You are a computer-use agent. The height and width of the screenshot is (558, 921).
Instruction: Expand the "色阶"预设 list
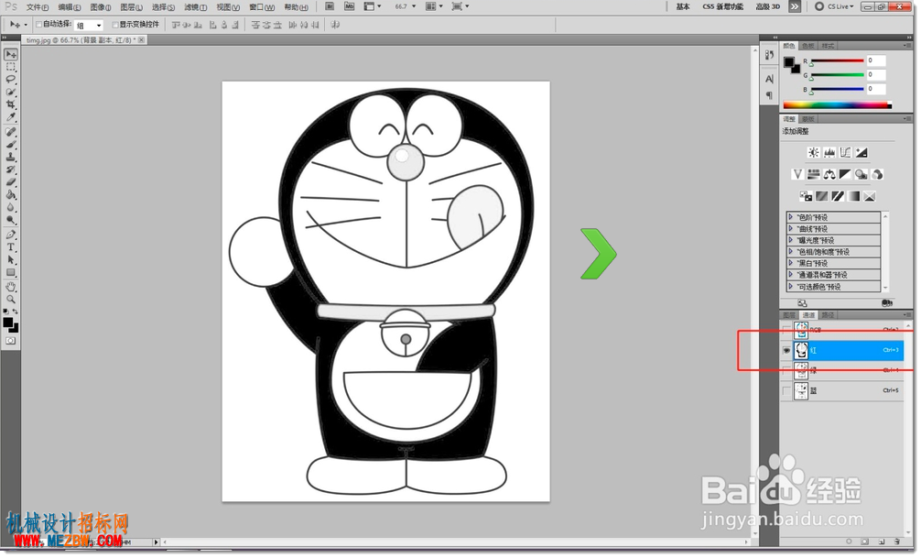(833, 217)
